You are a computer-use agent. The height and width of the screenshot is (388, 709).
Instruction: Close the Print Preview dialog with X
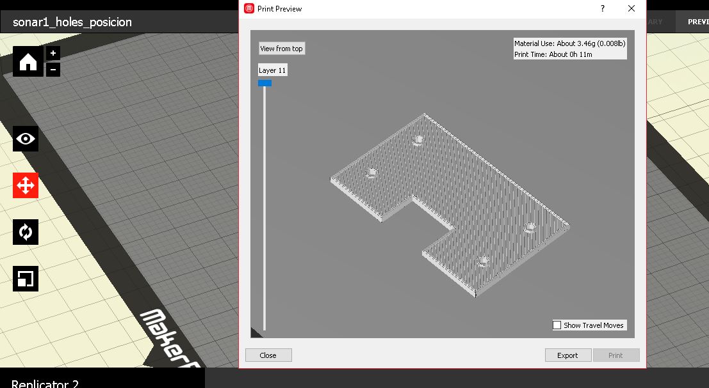[x=632, y=8]
